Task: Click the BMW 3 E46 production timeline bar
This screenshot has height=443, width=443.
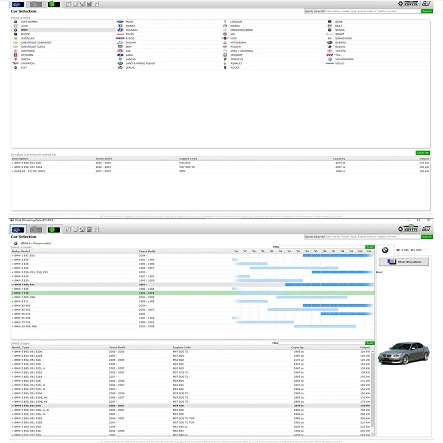Action: pos(294,268)
